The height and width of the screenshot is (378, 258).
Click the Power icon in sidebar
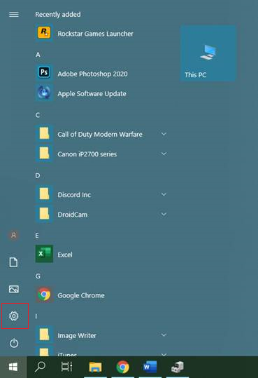[x=14, y=343]
